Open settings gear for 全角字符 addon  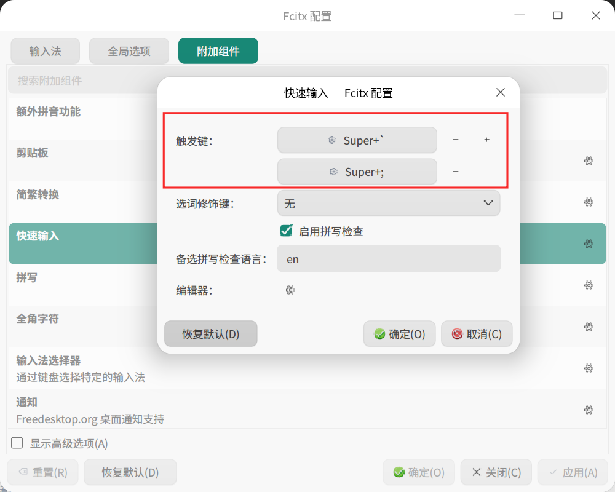[x=589, y=327]
